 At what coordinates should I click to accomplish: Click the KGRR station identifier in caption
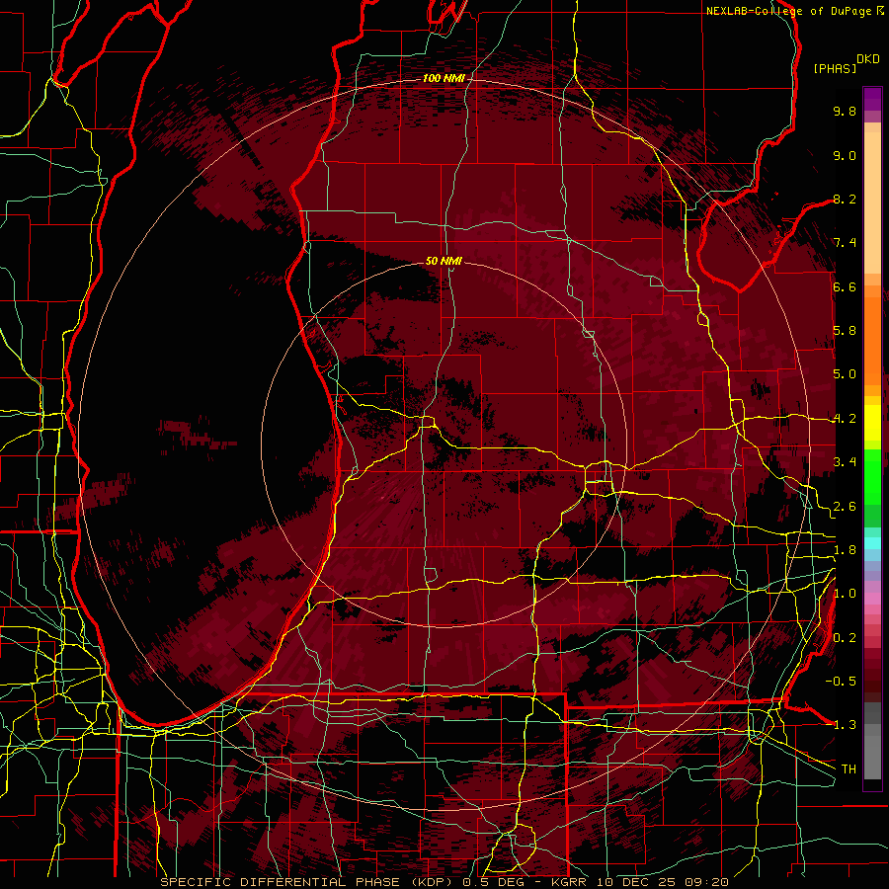click(x=569, y=882)
